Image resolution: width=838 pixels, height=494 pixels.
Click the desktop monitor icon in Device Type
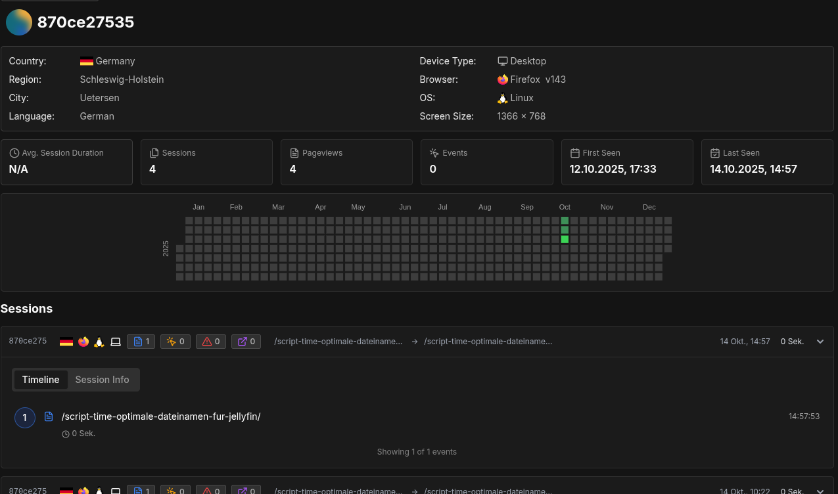[x=503, y=61]
